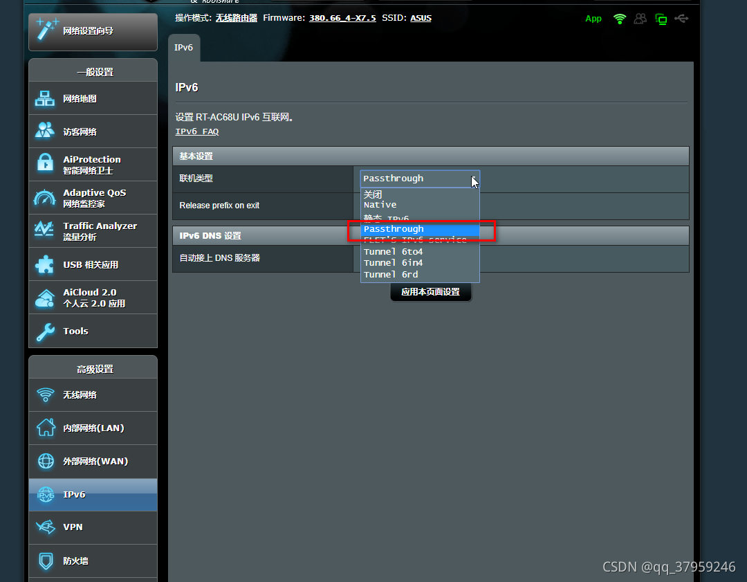Select Tunnel 6in4 from the list
This screenshot has width=747, height=582.
click(x=420, y=263)
